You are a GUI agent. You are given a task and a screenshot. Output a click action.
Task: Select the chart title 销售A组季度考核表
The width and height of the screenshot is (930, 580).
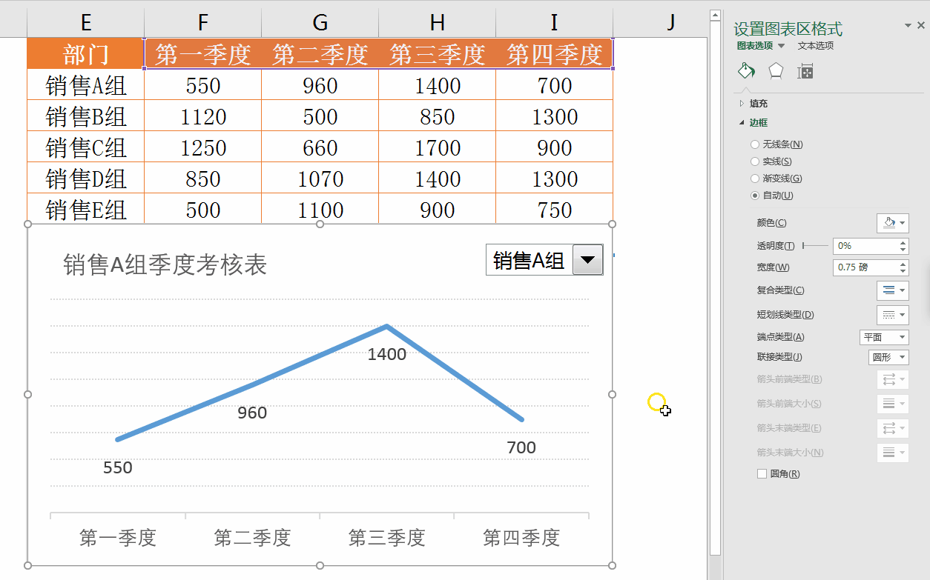pyautogui.click(x=165, y=264)
